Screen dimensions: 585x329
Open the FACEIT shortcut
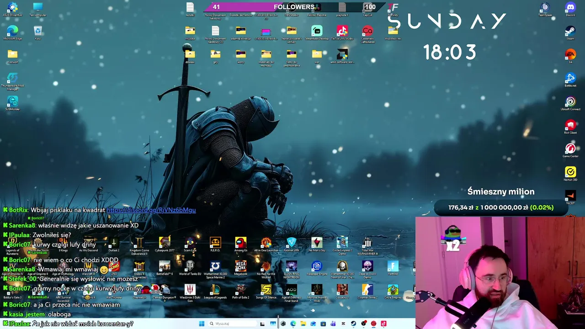click(570, 197)
